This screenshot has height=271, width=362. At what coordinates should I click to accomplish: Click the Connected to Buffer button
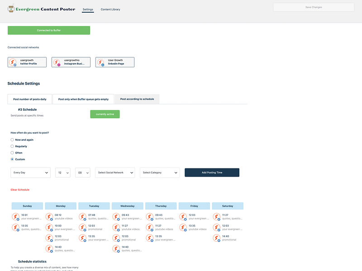49,30
